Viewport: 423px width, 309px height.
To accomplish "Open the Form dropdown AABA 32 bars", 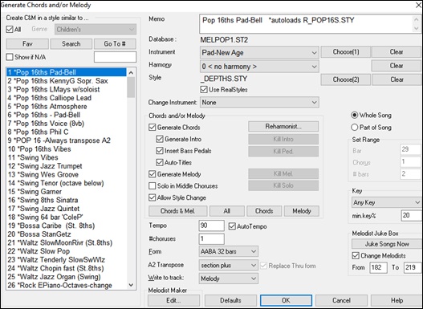I will 228,251.
